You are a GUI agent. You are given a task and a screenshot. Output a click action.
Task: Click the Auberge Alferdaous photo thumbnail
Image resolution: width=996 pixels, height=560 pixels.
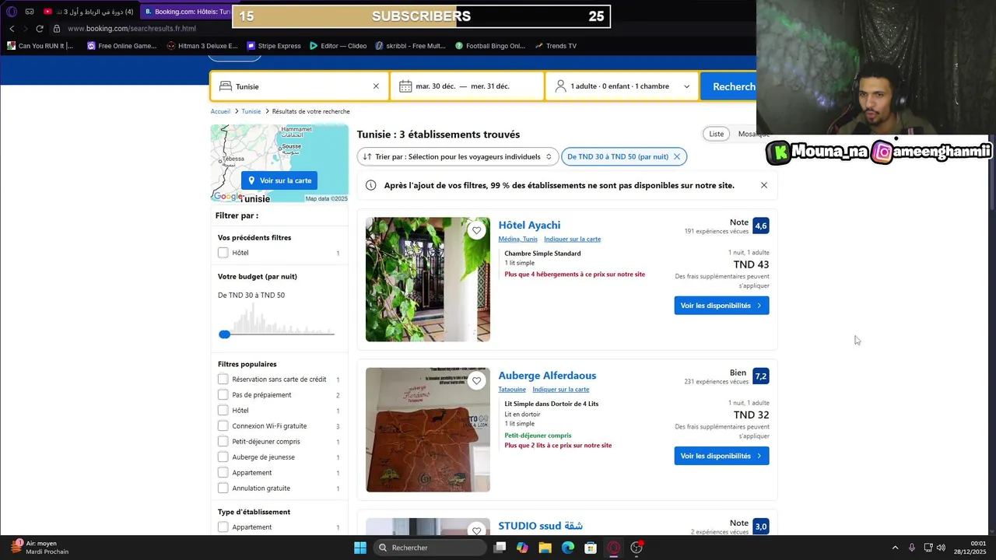pyautogui.click(x=428, y=429)
